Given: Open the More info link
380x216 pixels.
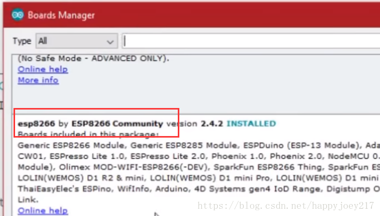Looking at the screenshot, I should (38, 80).
